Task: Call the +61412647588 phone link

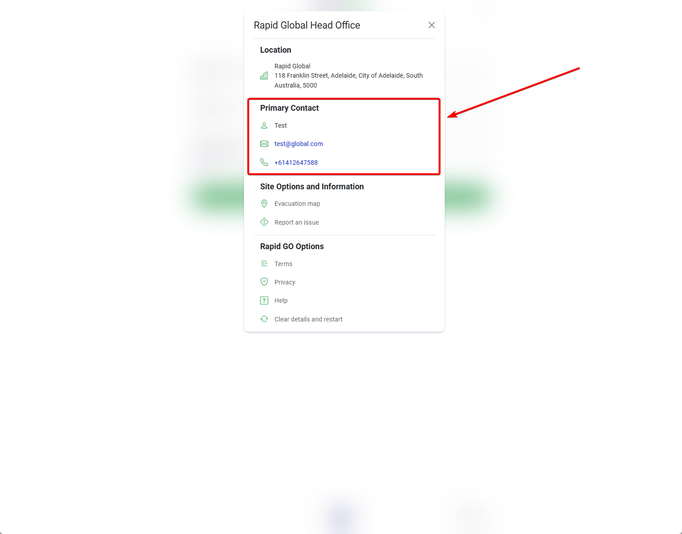Action: pyautogui.click(x=296, y=163)
